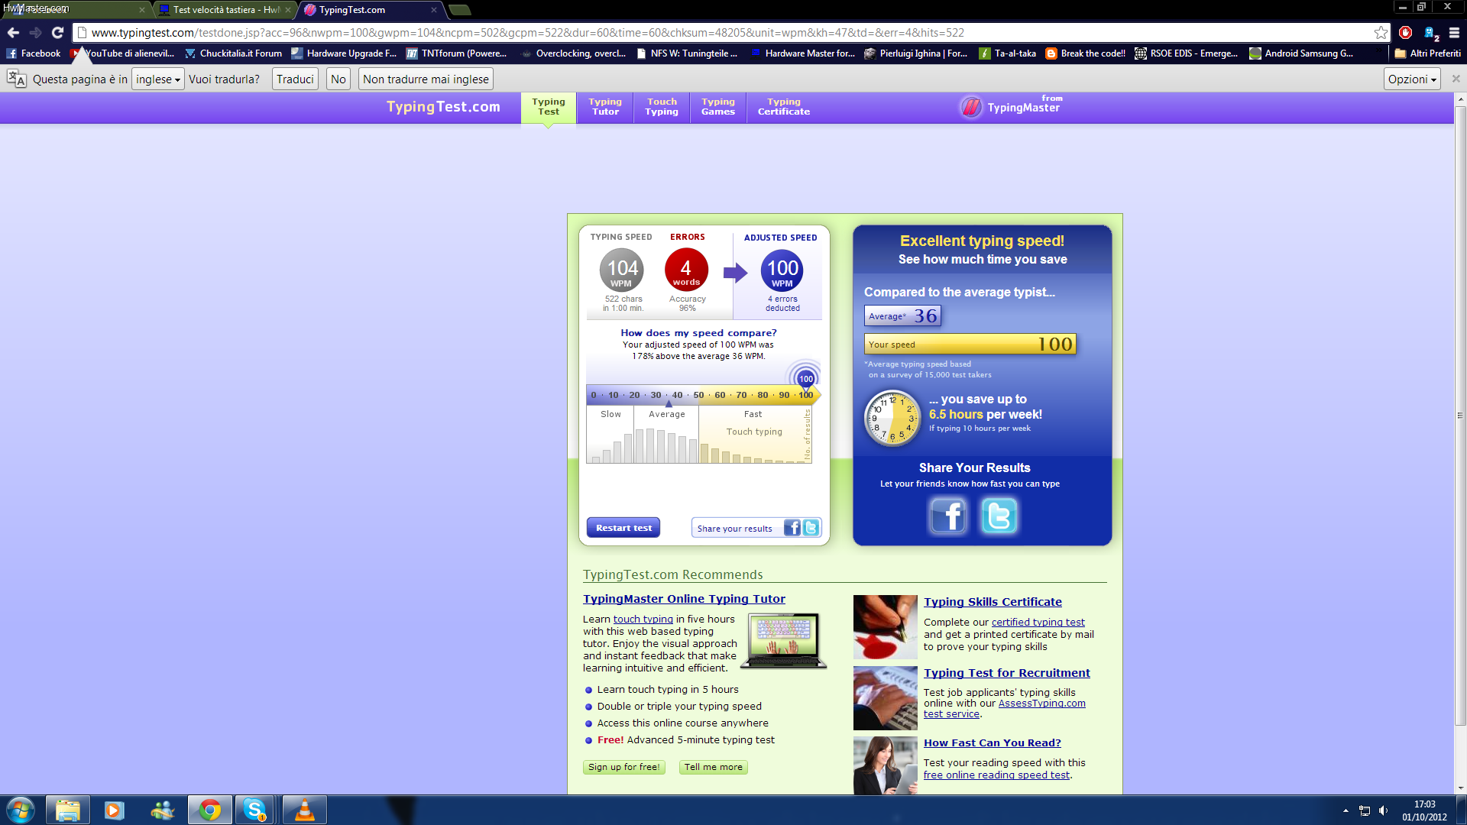Click the network tray icon
Viewport: 1467px width, 825px height.
[x=1364, y=810]
